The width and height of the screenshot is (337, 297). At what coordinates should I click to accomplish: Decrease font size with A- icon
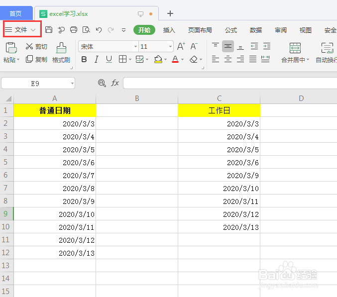(x=194, y=46)
